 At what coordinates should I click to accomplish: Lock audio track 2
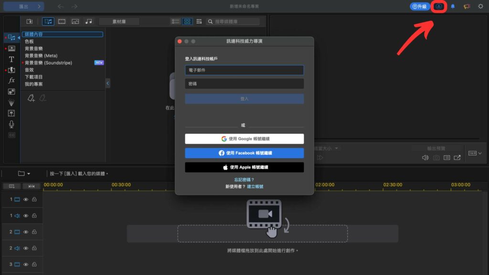(34, 248)
